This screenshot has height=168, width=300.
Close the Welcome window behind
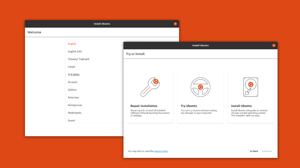click(175, 24)
